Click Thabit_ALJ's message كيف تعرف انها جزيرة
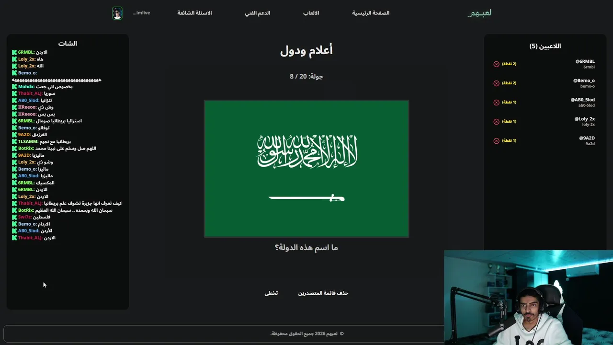 click(82, 204)
